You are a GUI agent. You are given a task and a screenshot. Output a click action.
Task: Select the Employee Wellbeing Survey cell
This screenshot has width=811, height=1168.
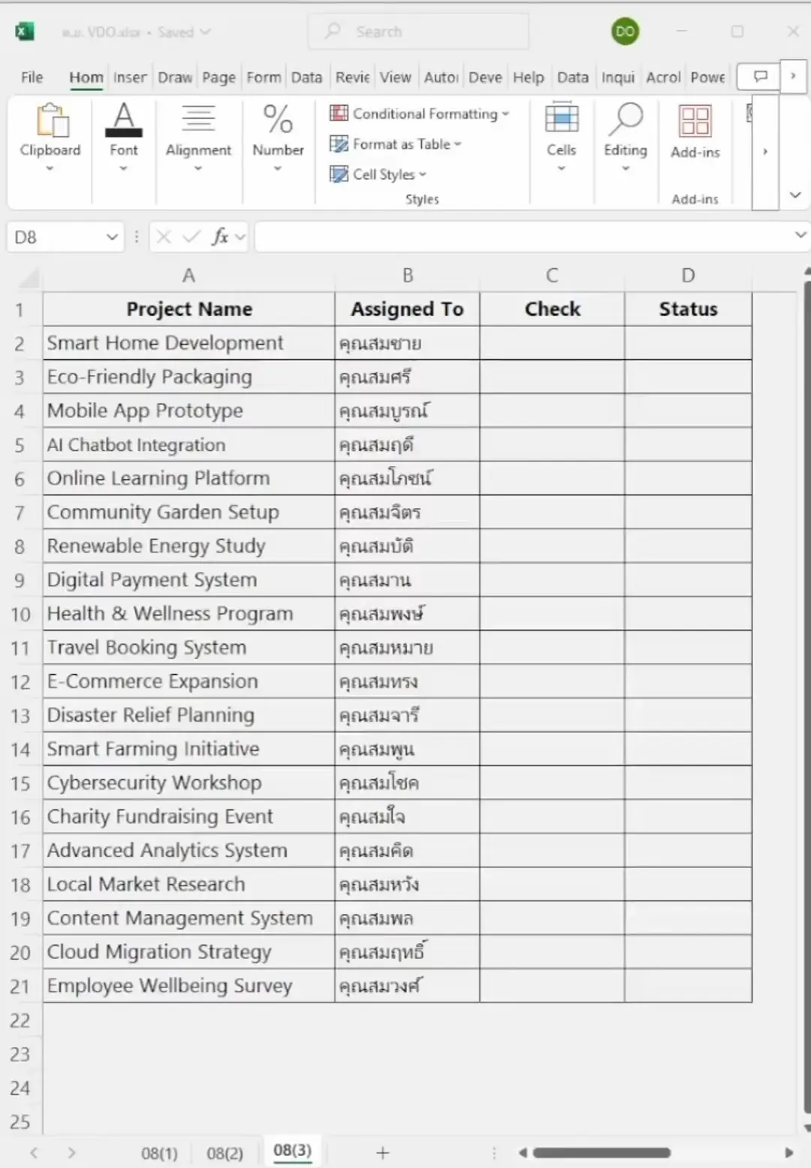[x=188, y=986]
